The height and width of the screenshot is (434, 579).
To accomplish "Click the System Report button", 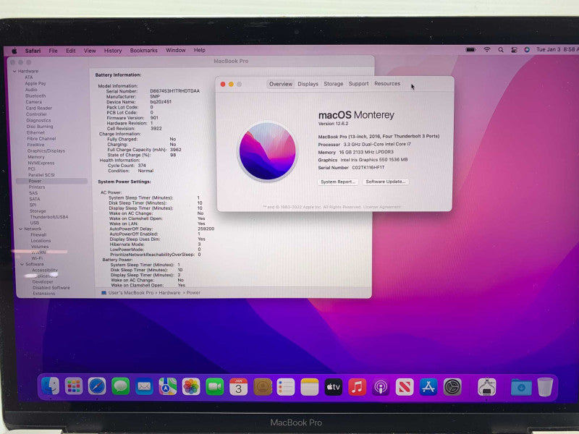I will pos(338,182).
